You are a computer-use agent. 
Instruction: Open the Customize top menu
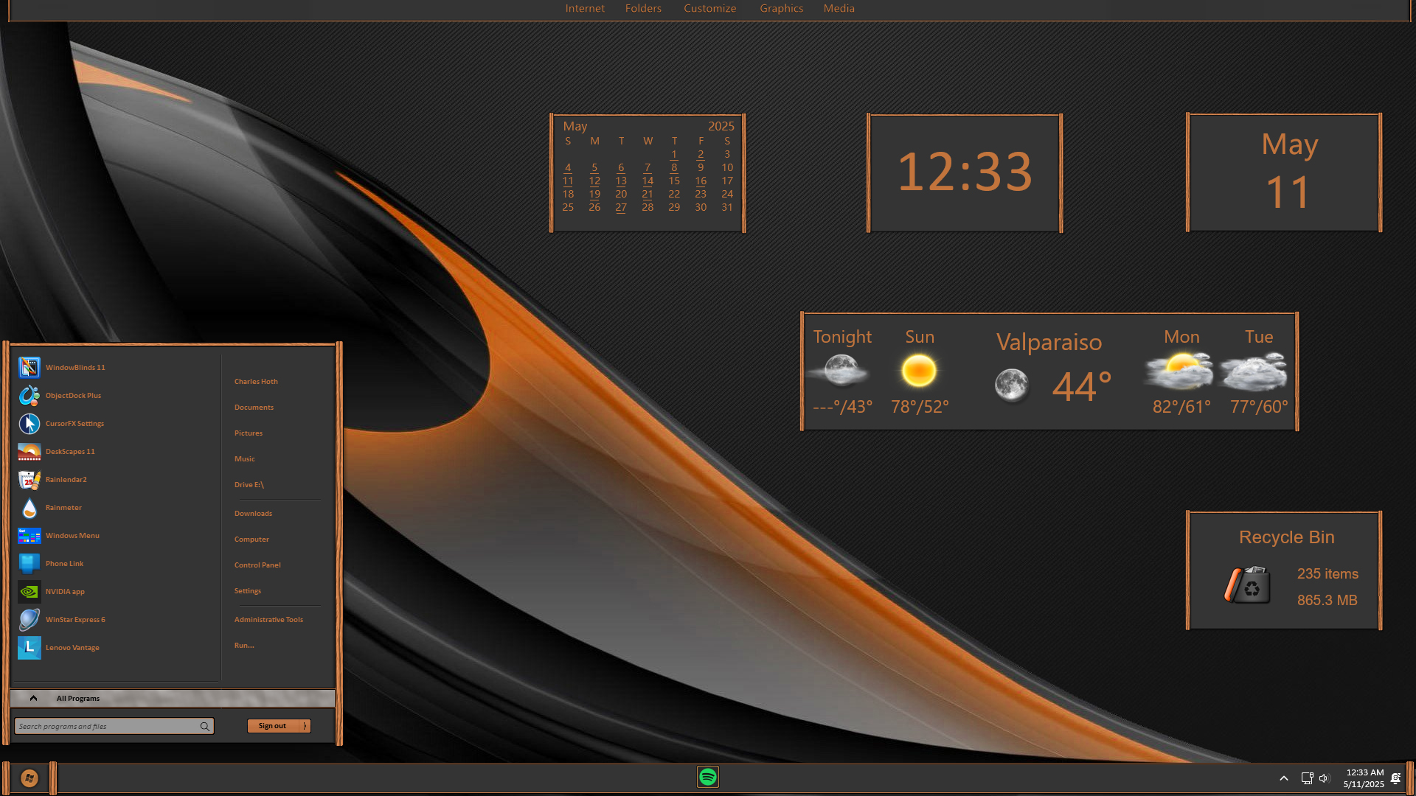[x=709, y=8]
